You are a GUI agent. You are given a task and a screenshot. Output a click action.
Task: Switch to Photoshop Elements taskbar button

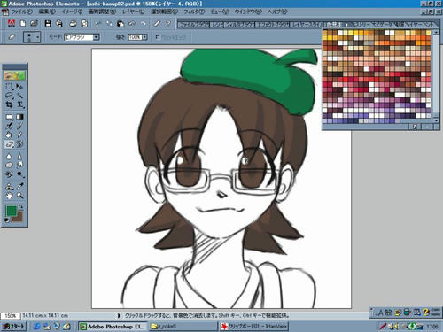point(112,327)
